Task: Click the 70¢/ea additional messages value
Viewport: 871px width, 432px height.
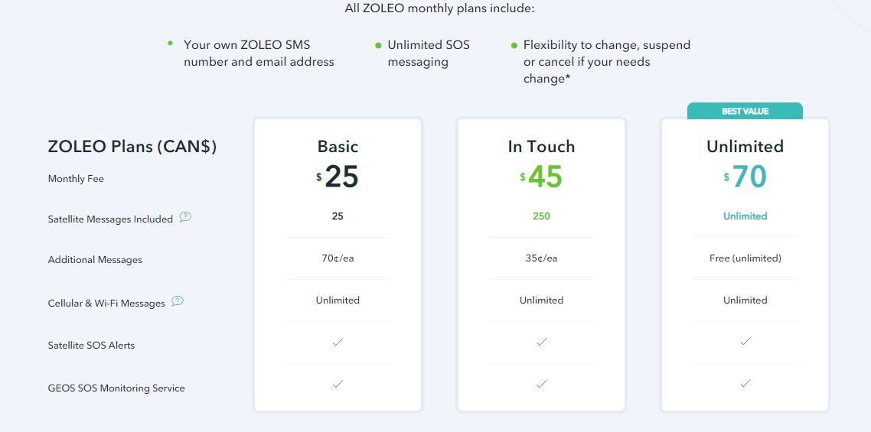Action: tap(338, 258)
